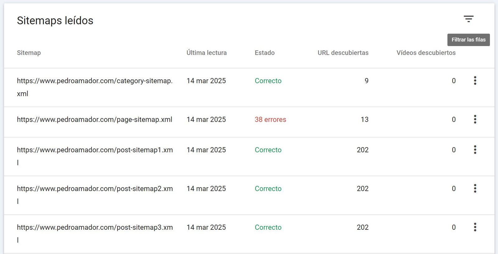Click videos count 0 in category-sitemap row
This screenshot has height=254, width=498.
[454, 81]
